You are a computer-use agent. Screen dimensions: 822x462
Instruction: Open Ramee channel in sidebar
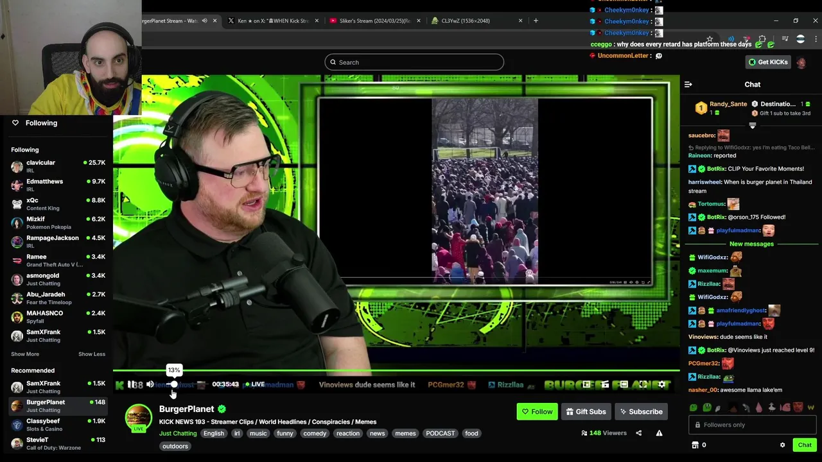tap(58, 261)
